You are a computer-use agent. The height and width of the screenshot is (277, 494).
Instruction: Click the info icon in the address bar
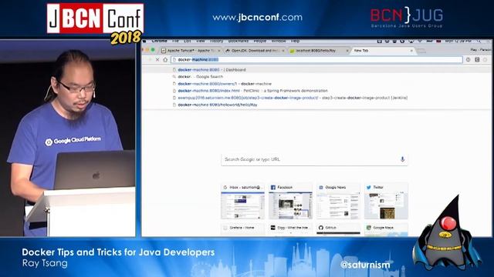click(469, 60)
